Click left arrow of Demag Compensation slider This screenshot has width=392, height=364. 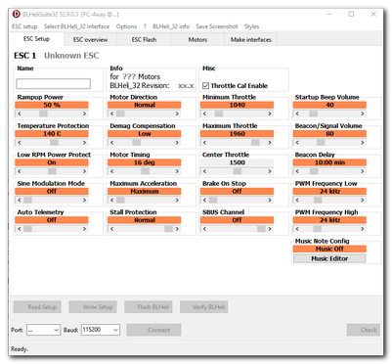pos(111,143)
